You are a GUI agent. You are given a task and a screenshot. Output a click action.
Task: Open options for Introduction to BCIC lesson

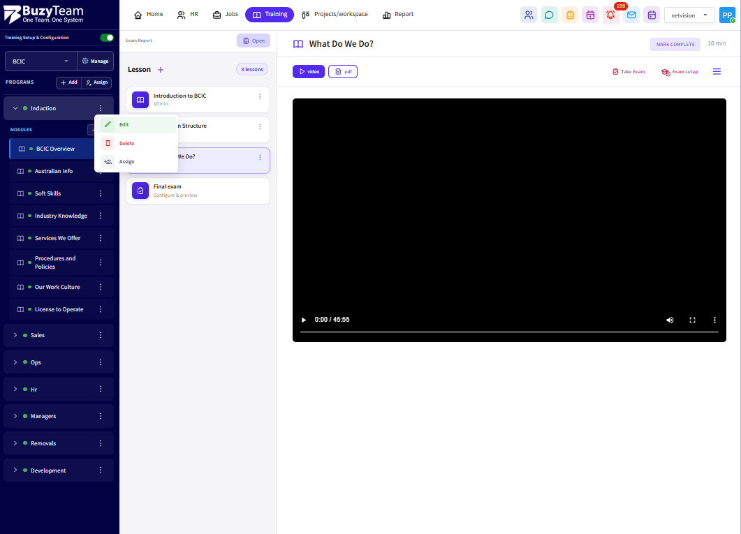tap(260, 96)
